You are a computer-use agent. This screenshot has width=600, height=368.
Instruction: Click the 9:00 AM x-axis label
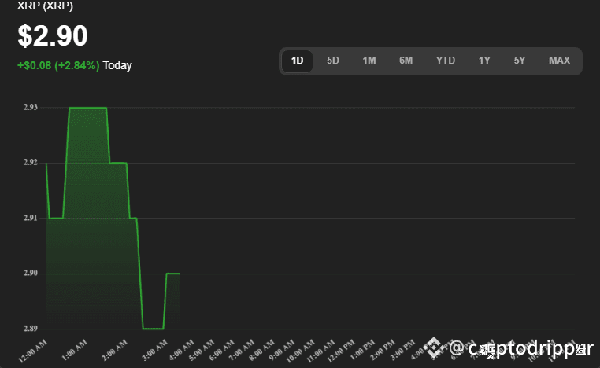[282, 350]
